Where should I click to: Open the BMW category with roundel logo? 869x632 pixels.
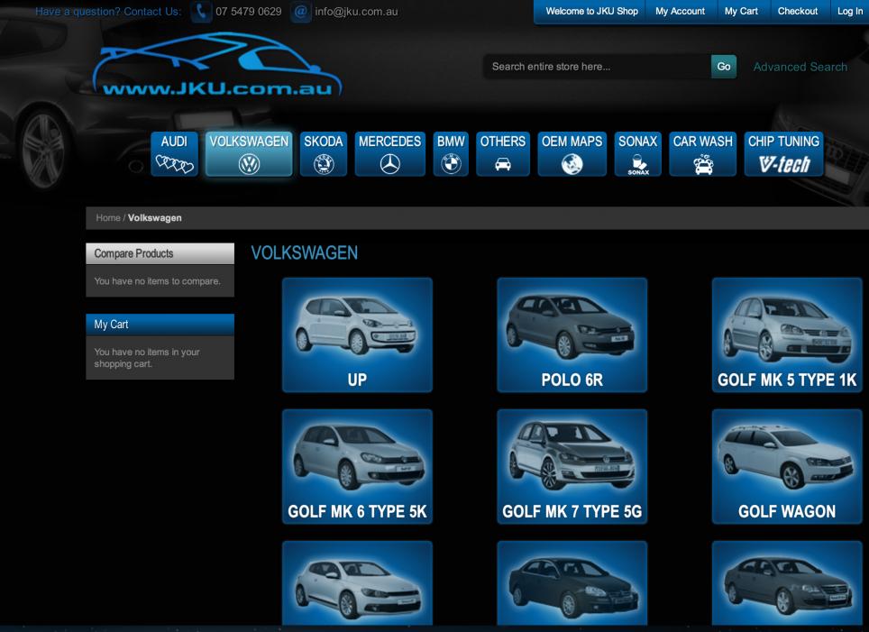pyautogui.click(x=451, y=154)
